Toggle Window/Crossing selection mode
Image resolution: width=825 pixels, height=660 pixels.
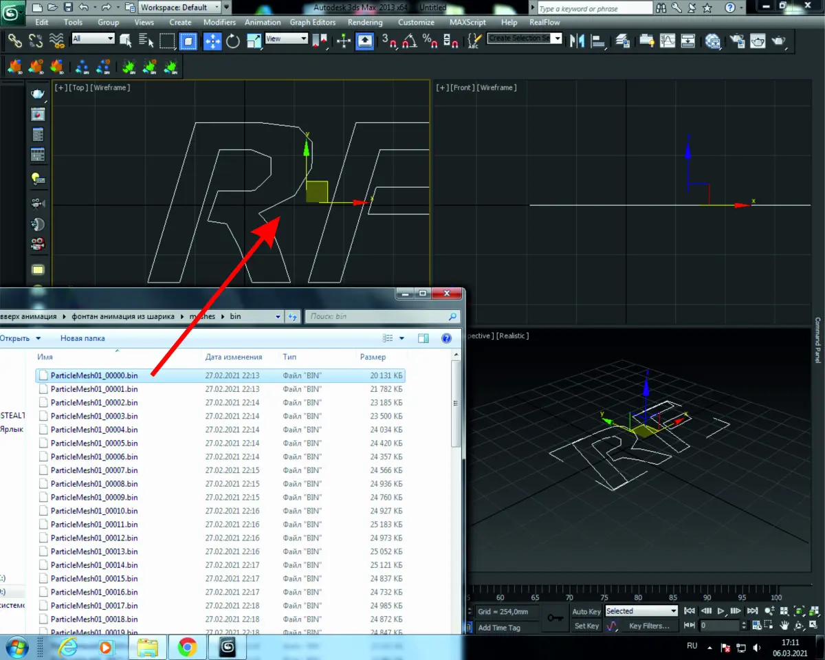188,41
